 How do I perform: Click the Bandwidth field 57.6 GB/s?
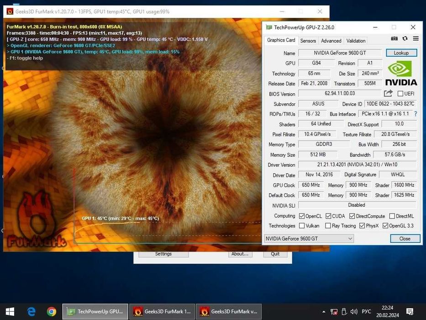pyautogui.click(x=395, y=155)
